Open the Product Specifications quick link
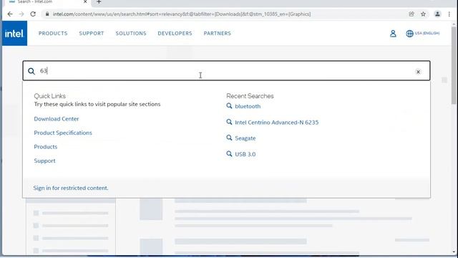The height and width of the screenshot is (258, 458). pyautogui.click(x=63, y=133)
